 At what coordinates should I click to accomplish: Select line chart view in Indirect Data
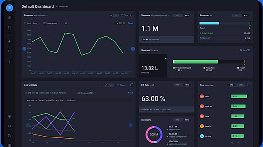106,85
